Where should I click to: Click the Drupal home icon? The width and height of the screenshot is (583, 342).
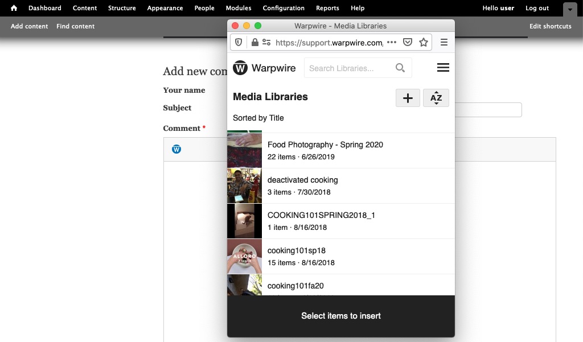pyautogui.click(x=14, y=8)
